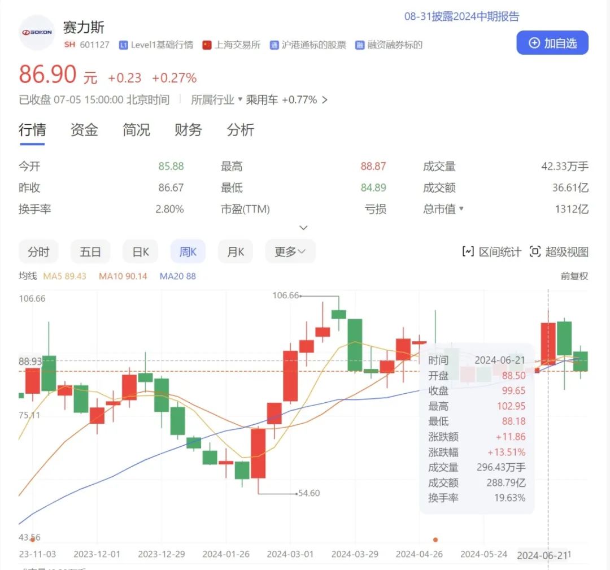Expand the 总市值 dropdown arrow
Viewport: 610px width, 570px height.
[x=461, y=208]
